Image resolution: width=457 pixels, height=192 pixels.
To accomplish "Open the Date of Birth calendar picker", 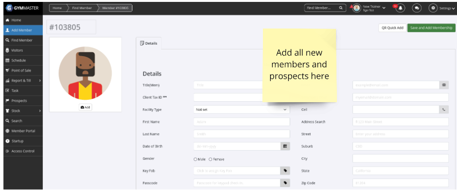I will [285, 146].
